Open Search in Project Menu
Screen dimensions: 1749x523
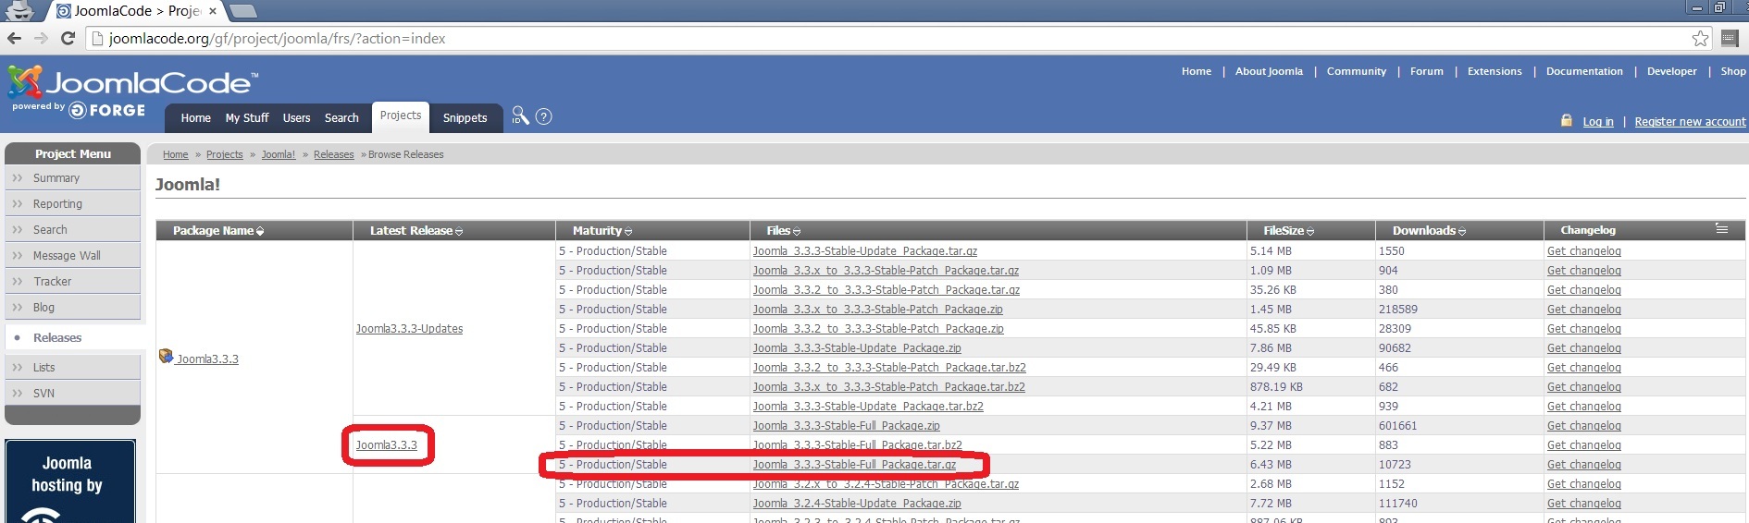(x=73, y=230)
